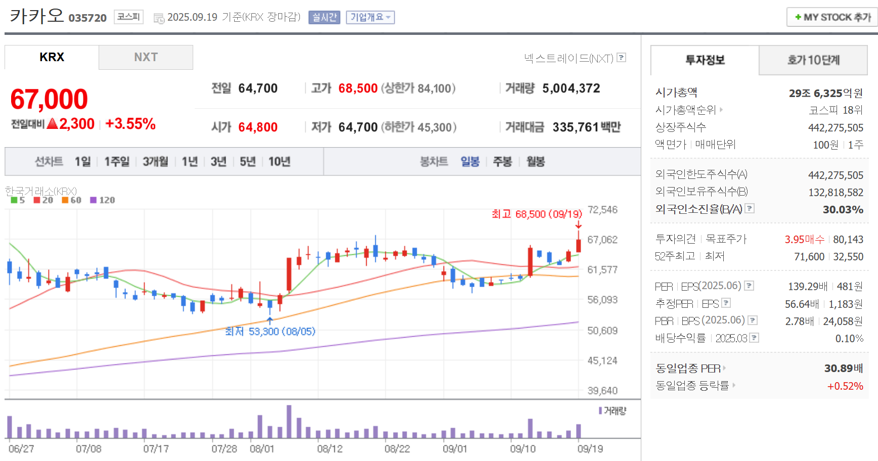878x461 pixels.
Task: Open the 기업개요 dropdown
Action: click(370, 17)
